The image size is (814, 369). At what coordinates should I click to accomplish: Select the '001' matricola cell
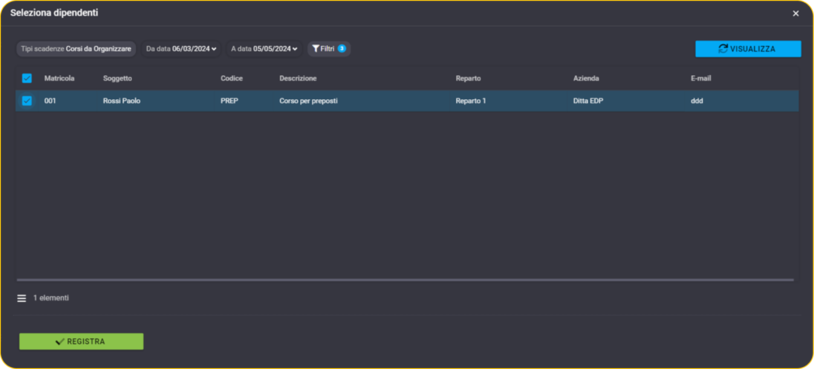coord(50,101)
